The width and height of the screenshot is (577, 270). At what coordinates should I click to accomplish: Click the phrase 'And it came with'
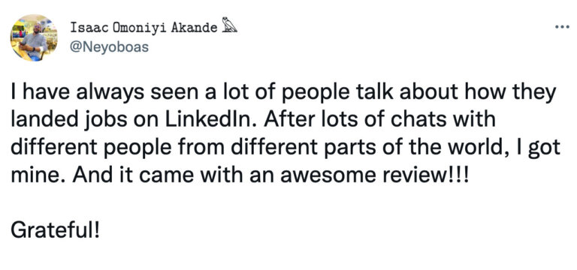tap(143, 175)
